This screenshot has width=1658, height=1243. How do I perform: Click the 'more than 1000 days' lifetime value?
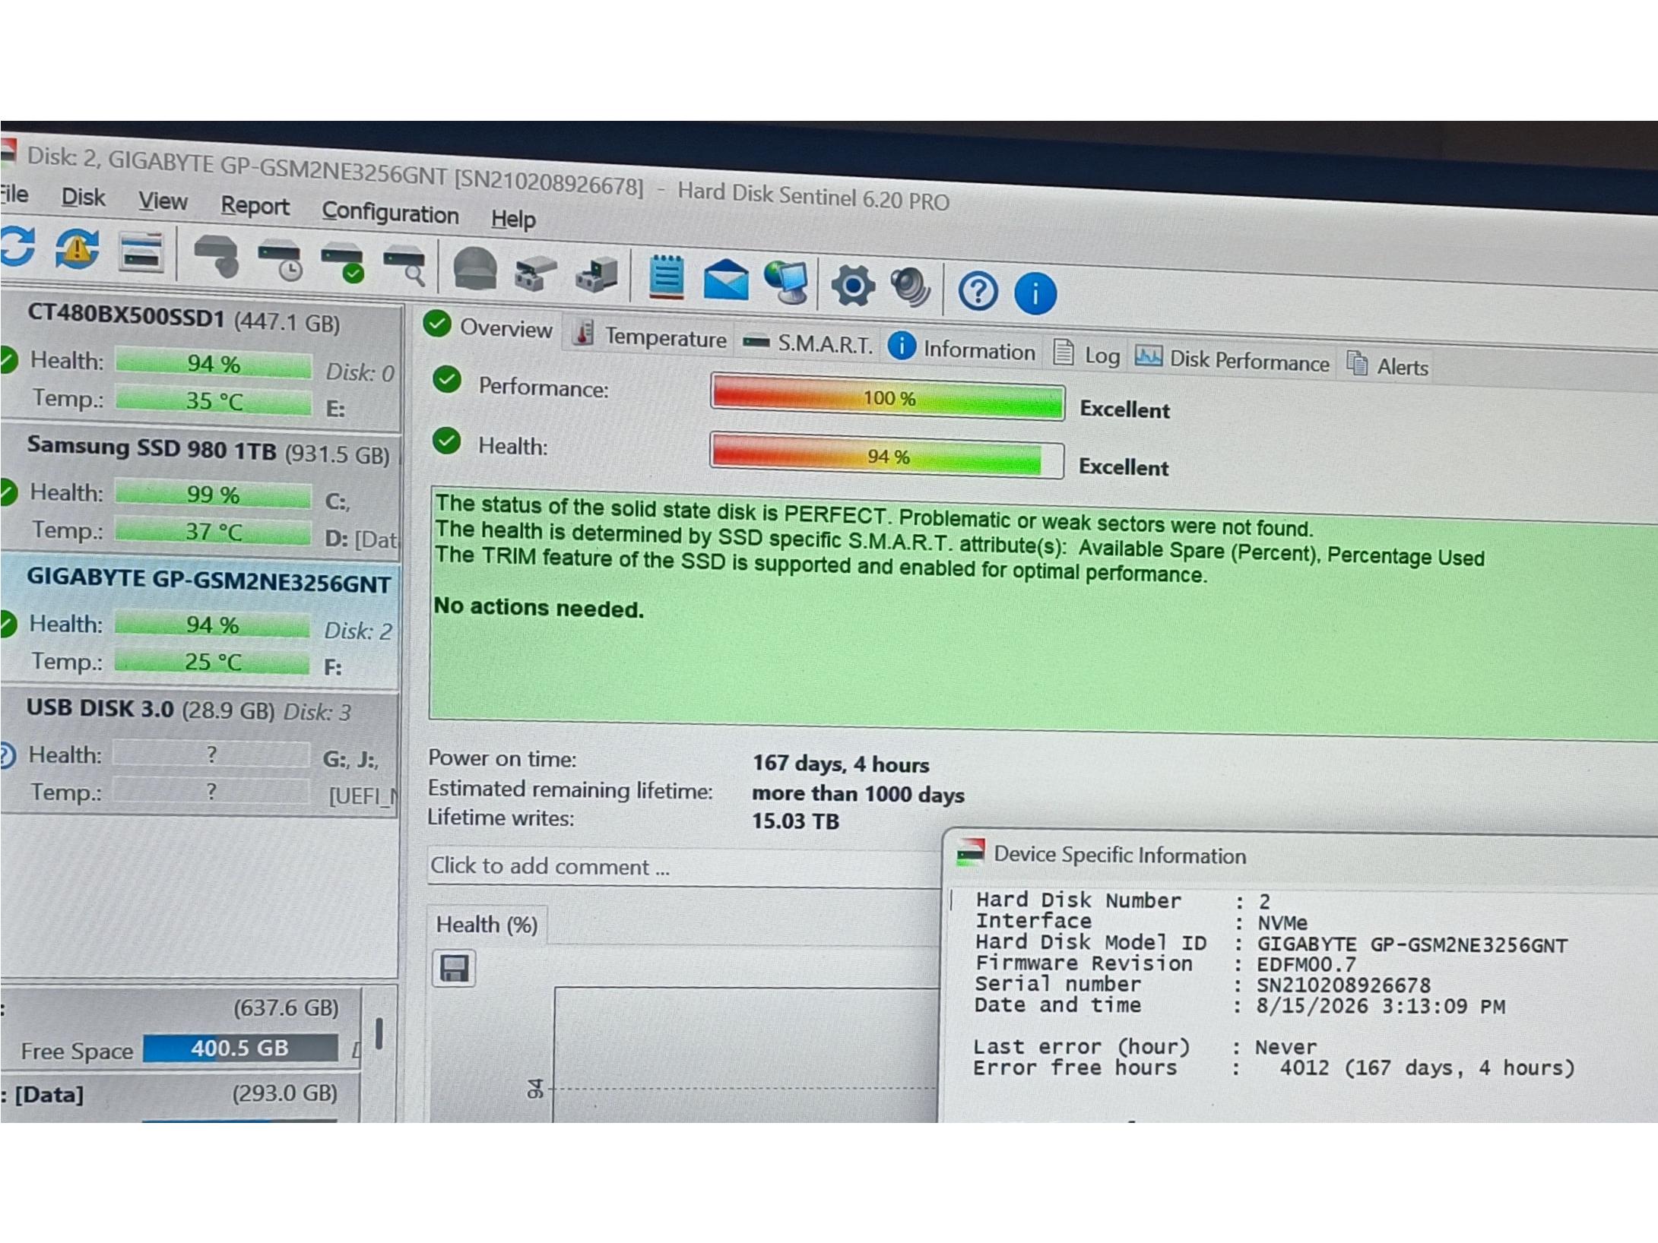(858, 794)
